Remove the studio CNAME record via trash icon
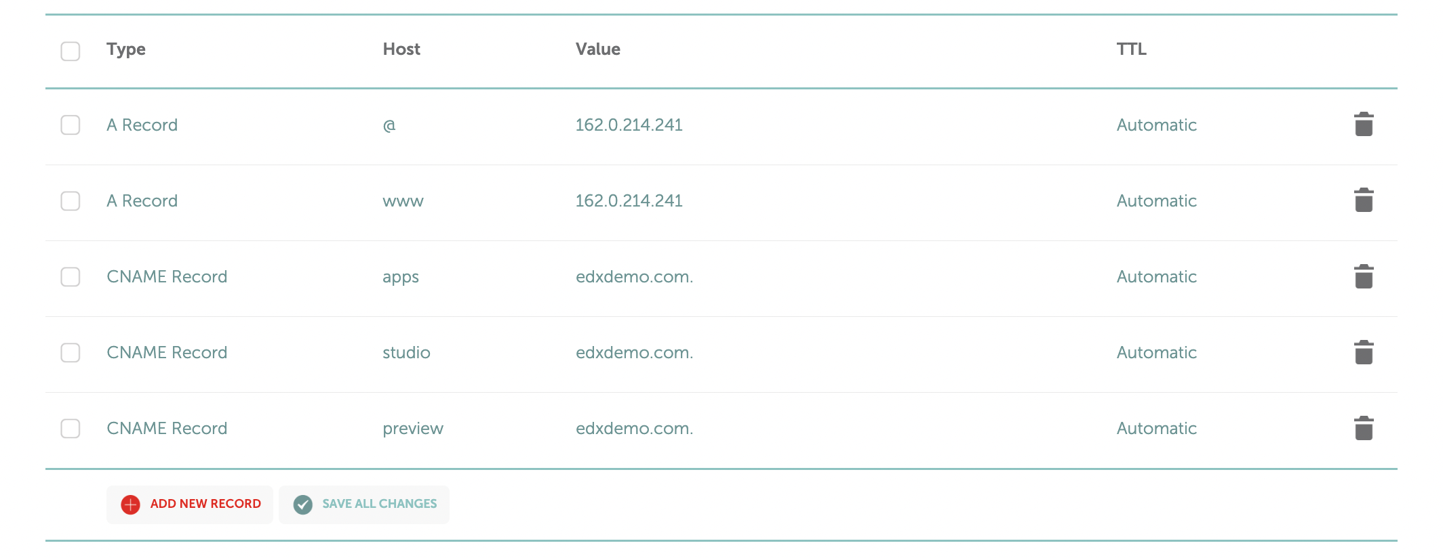Screen dimensions: 1443x558 pos(1363,352)
